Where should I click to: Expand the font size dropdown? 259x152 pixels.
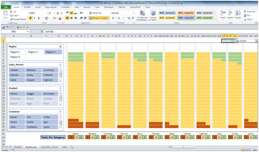pyautogui.click(x=55, y=13)
